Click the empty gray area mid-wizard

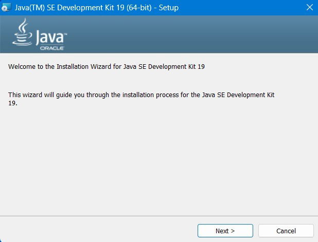pos(159,159)
